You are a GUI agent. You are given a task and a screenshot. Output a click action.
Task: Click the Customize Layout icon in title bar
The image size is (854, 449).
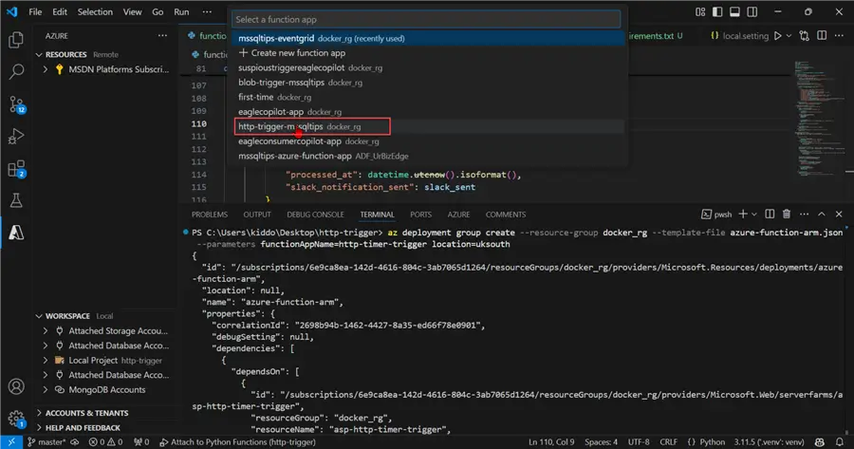tap(700, 11)
